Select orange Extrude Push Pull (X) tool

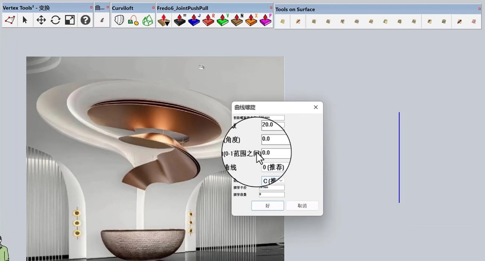tap(251, 20)
